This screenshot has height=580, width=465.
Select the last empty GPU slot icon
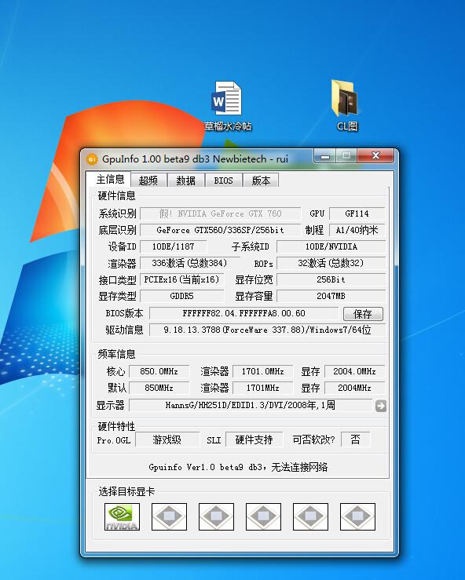[x=357, y=516]
